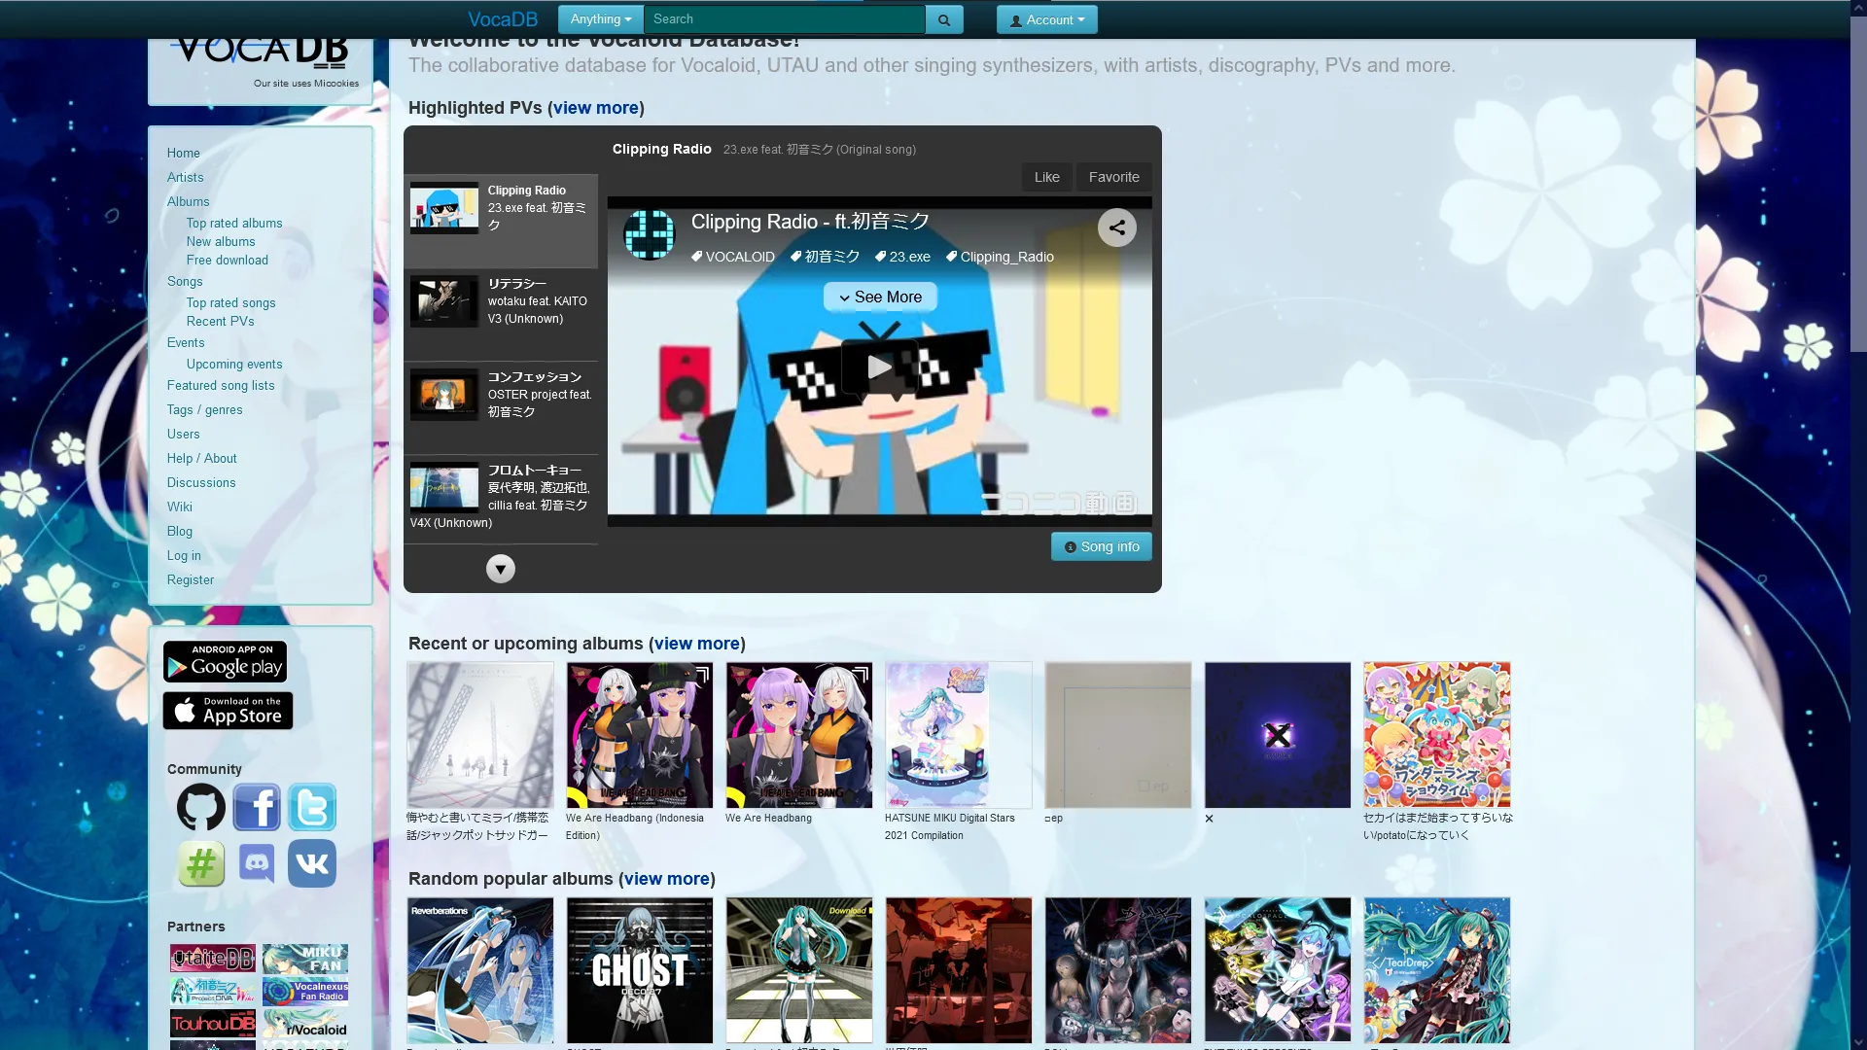This screenshot has width=1867, height=1050.
Task: Click the Song info button
Action: (x=1101, y=546)
